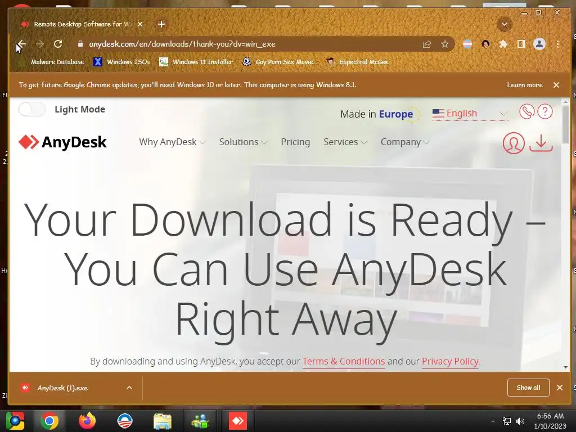Click Show all downloads button
The height and width of the screenshot is (432, 576).
click(x=528, y=388)
